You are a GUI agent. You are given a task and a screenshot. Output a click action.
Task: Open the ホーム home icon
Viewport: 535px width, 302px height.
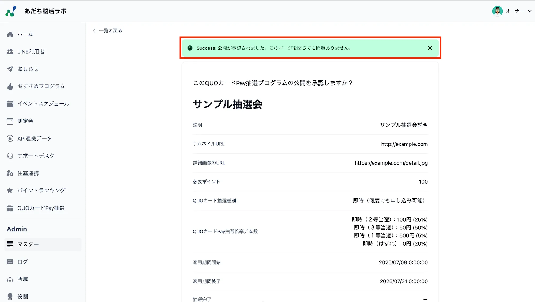tap(10, 34)
